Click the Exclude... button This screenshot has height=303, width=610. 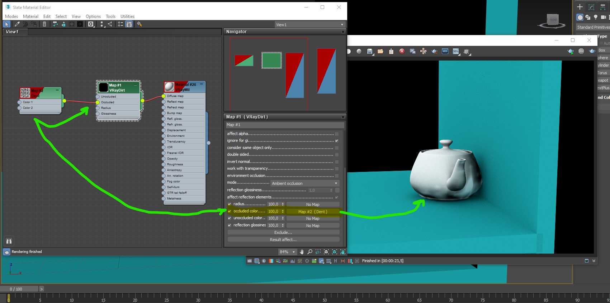(x=283, y=232)
